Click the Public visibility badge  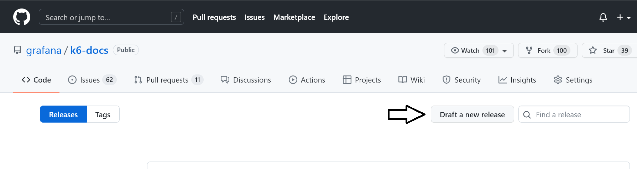coord(126,50)
